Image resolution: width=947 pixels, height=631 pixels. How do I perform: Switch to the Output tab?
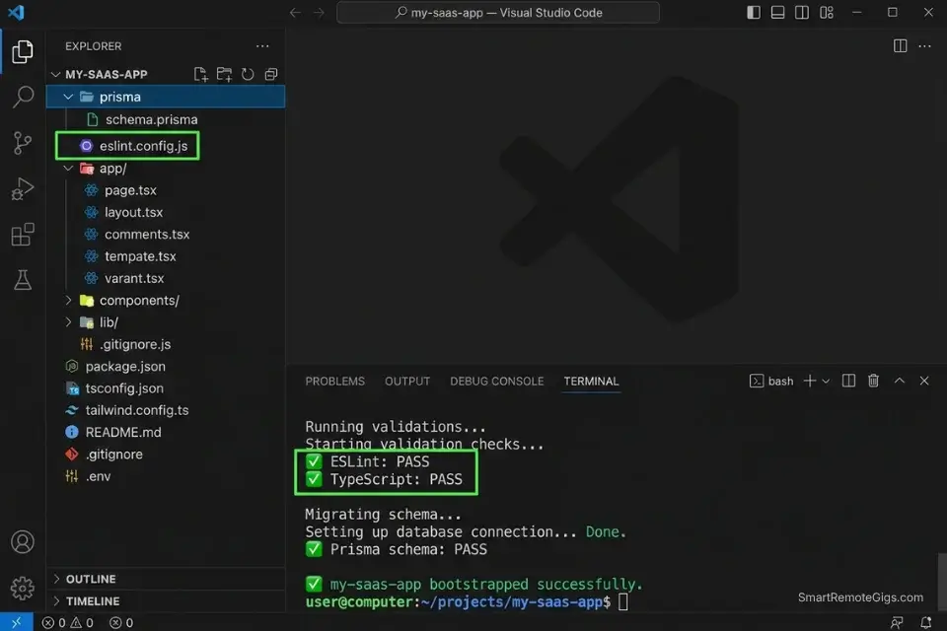pyautogui.click(x=407, y=381)
